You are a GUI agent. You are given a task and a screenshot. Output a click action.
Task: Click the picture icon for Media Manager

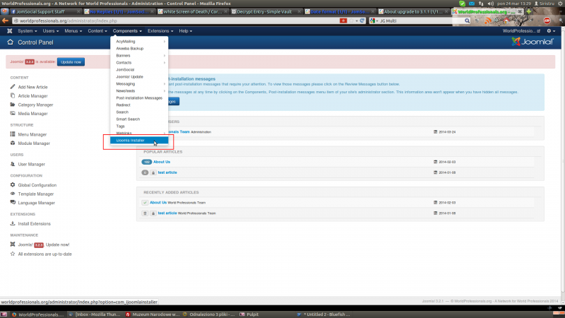(x=13, y=113)
